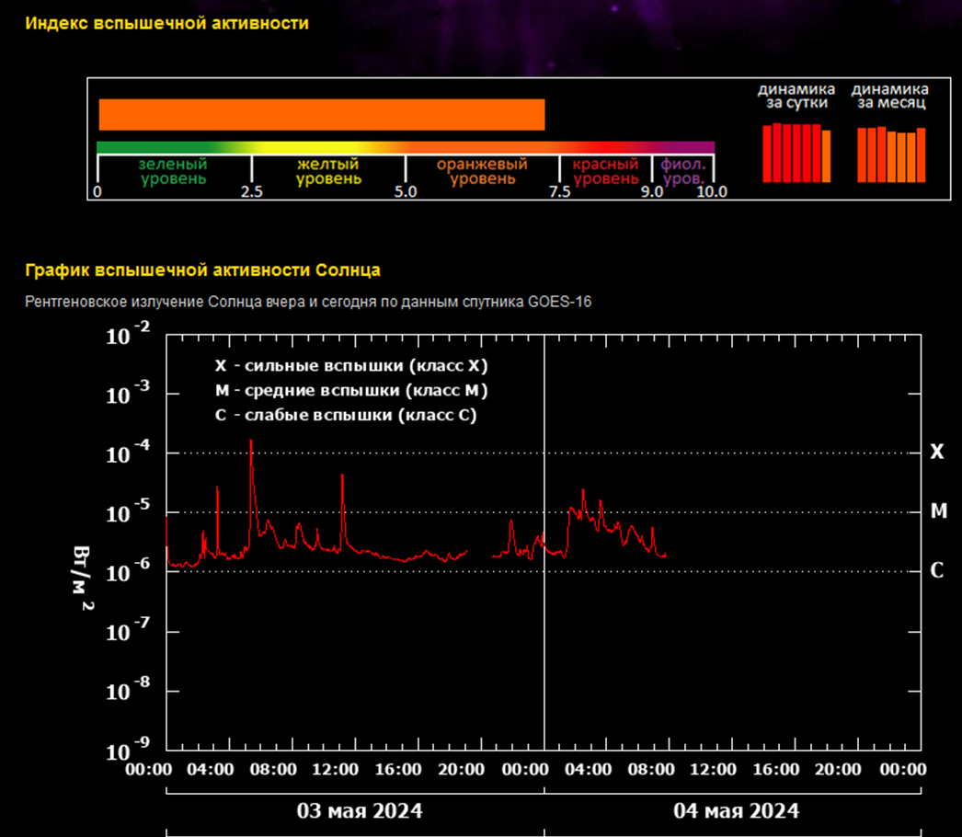The width and height of the screenshot is (962, 837).
Task: Click the '03 мая 2024' date label
Action: [360, 811]
